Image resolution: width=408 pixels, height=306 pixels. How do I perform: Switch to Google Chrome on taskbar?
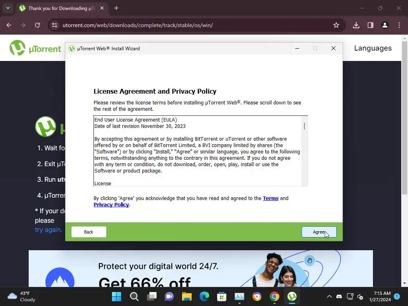275,296
